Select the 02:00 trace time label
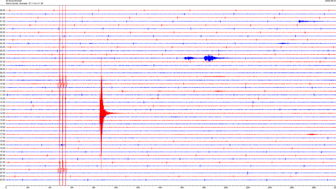 3,25
